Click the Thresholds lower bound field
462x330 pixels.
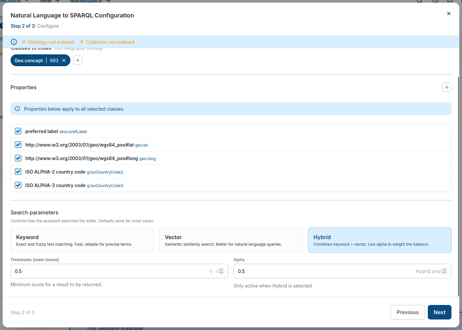(x=119, y=271)
